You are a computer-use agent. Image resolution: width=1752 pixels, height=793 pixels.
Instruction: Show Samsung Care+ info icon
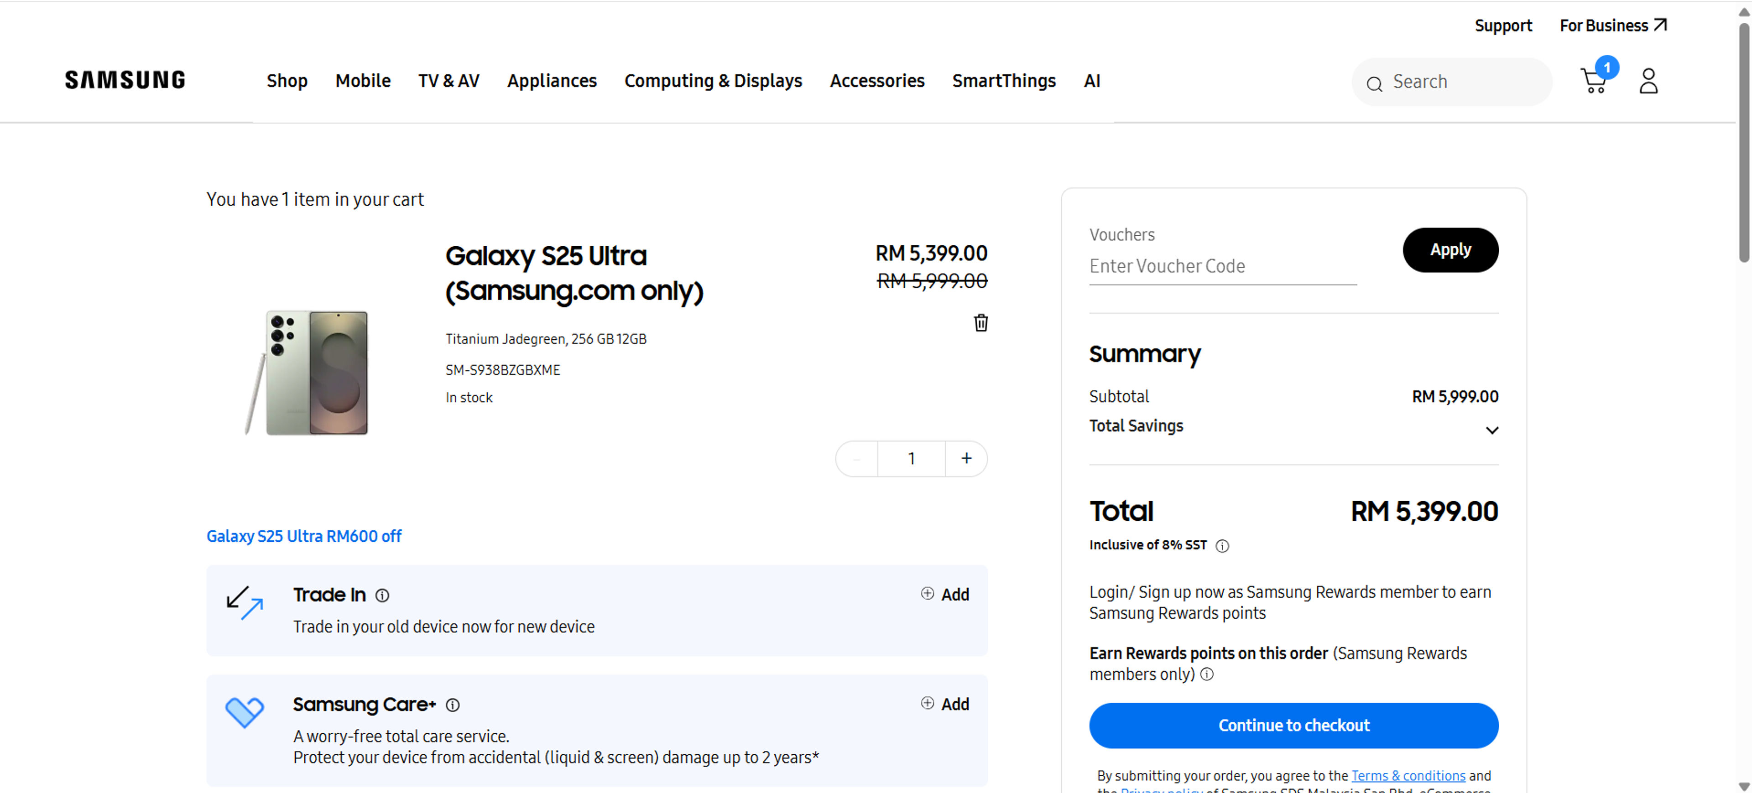pos(452,705)
